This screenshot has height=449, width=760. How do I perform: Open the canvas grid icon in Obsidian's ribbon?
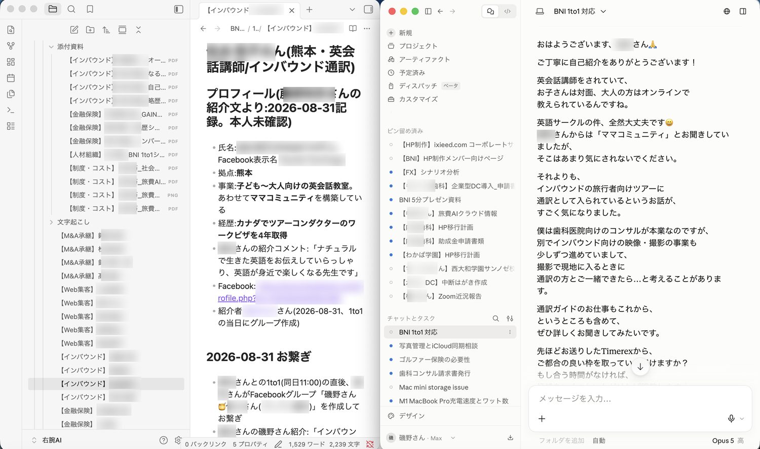coord(11,62)
